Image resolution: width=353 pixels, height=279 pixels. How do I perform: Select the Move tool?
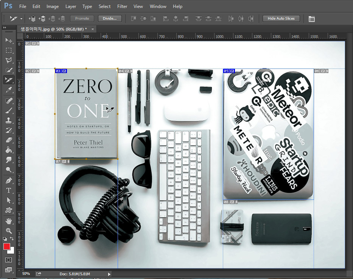click(x=8, y=40)
